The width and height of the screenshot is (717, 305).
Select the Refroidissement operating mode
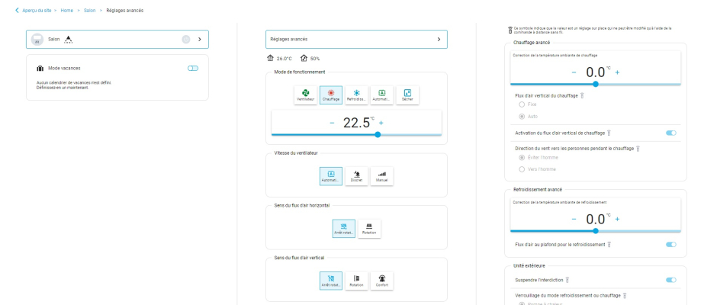[357, 95]
